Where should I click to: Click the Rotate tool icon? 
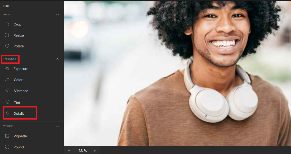pos(7,46)
